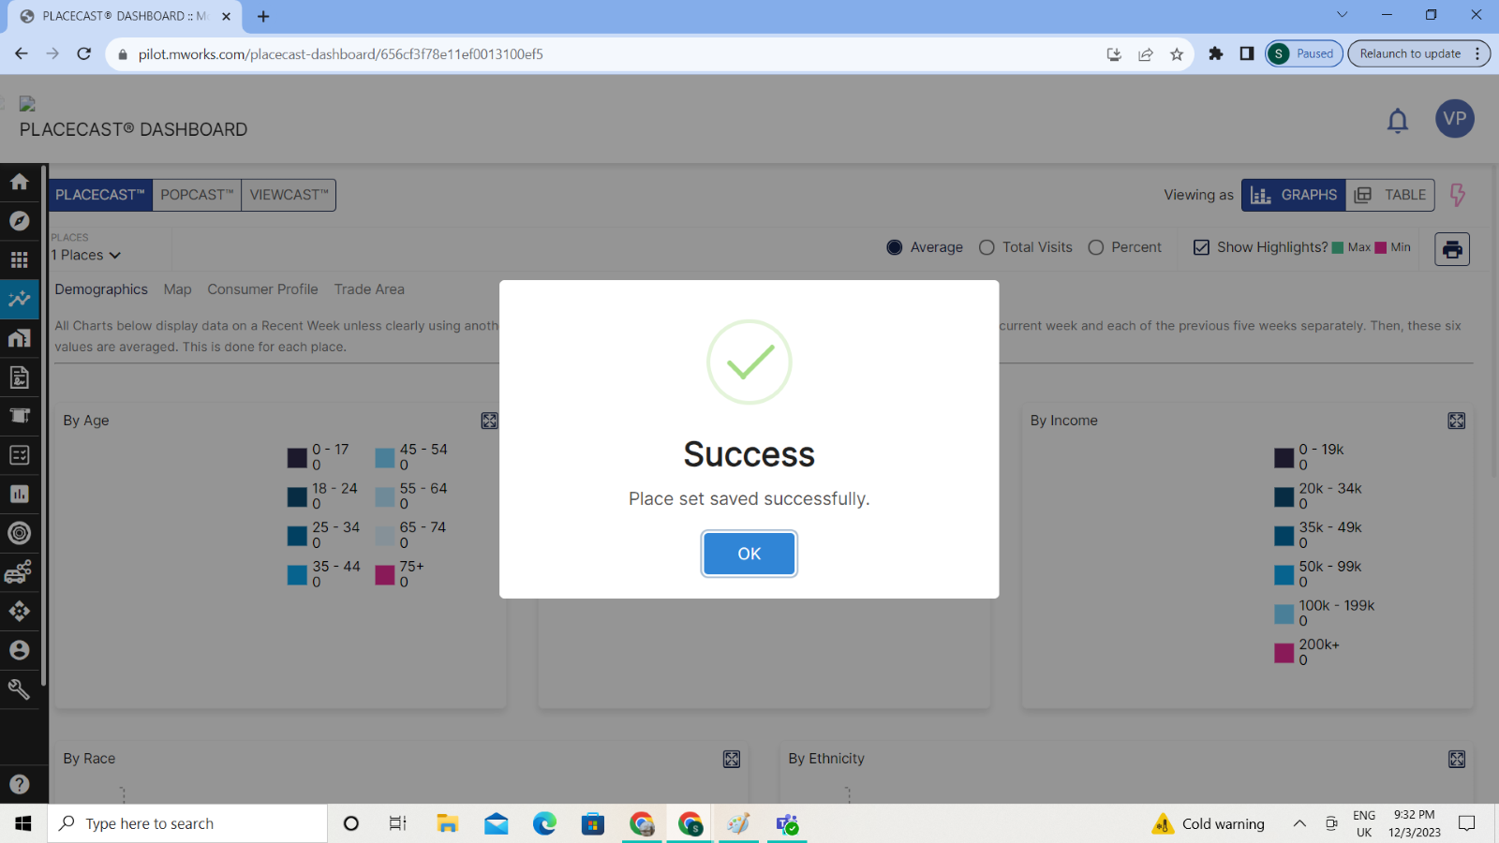Select the Percent radio option

click(1096, 247)
